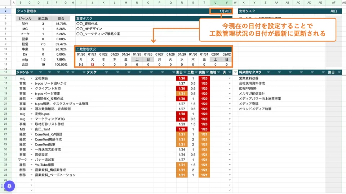Open 済 dropdown for 山口_1on1 row
Screen dimensions: 346x194
pos(230,129)
